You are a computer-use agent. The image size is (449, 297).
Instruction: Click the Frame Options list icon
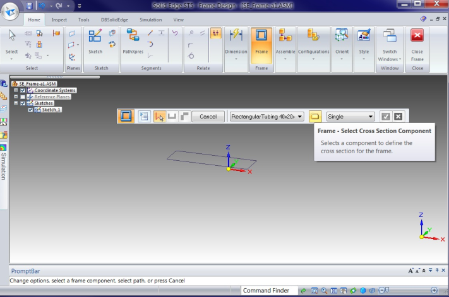tap(144, 117)
